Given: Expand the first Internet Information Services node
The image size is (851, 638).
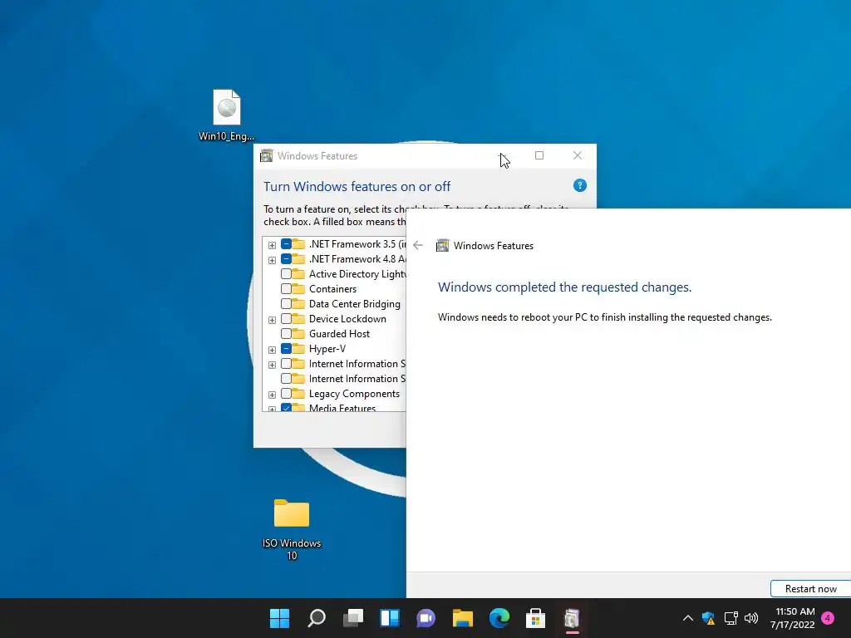Looking at the screenshot, I should pyautogui.click(x=272, y=365).
